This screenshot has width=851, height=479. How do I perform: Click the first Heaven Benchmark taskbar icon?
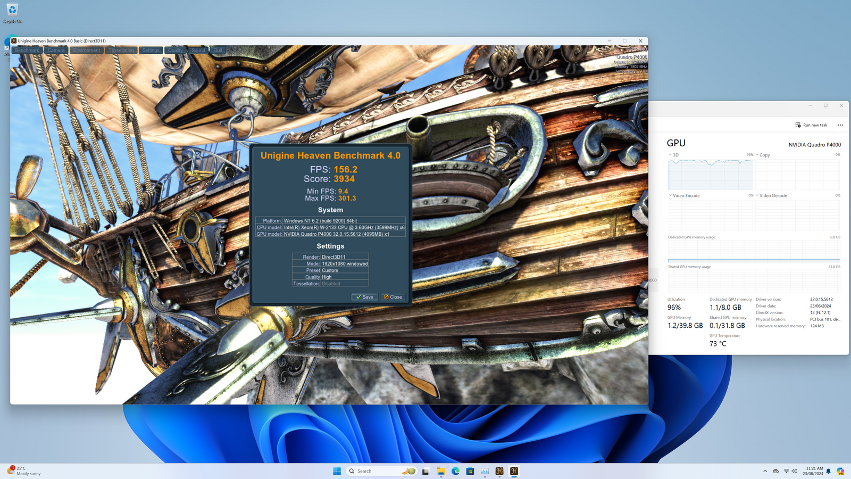pos(499,471)
